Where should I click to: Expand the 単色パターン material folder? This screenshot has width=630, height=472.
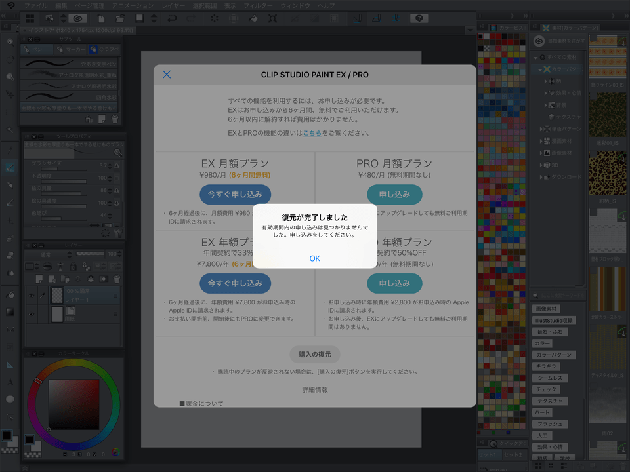click(x=541, y=129)
